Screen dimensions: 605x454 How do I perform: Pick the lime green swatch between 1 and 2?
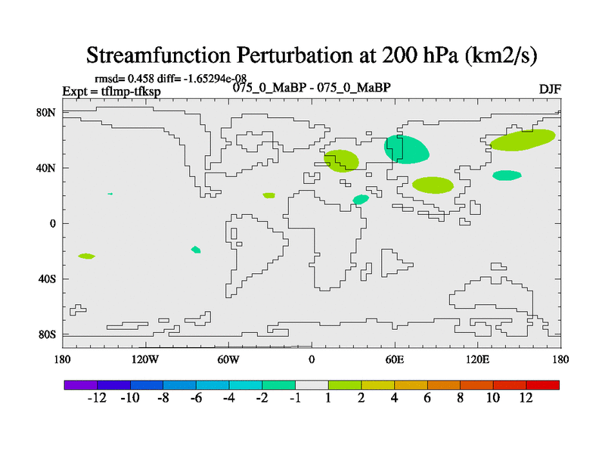344,385
